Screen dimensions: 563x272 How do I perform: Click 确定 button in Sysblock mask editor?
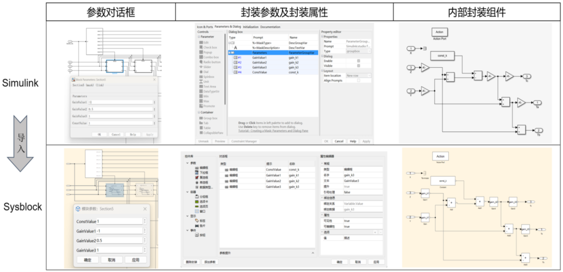coord(339,262)
